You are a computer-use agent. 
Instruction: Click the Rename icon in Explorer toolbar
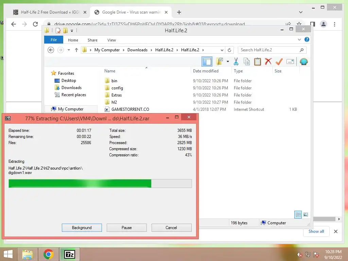tap(290, 62)
